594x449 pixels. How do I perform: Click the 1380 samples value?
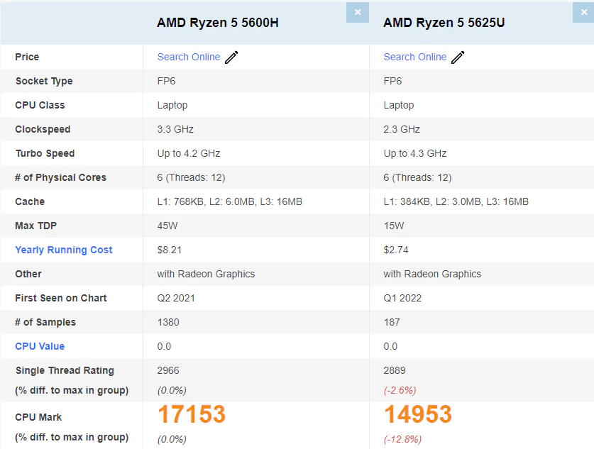[168, 322]
